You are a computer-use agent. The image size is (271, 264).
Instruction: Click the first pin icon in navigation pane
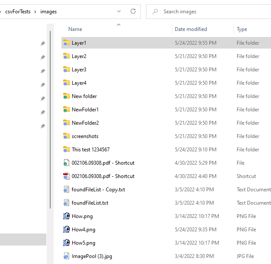43,43
